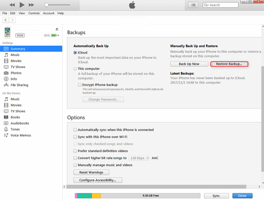Click horizontal scrollbar left arrow
This screenshot has height=201, width=264.
tap(64, 186)
